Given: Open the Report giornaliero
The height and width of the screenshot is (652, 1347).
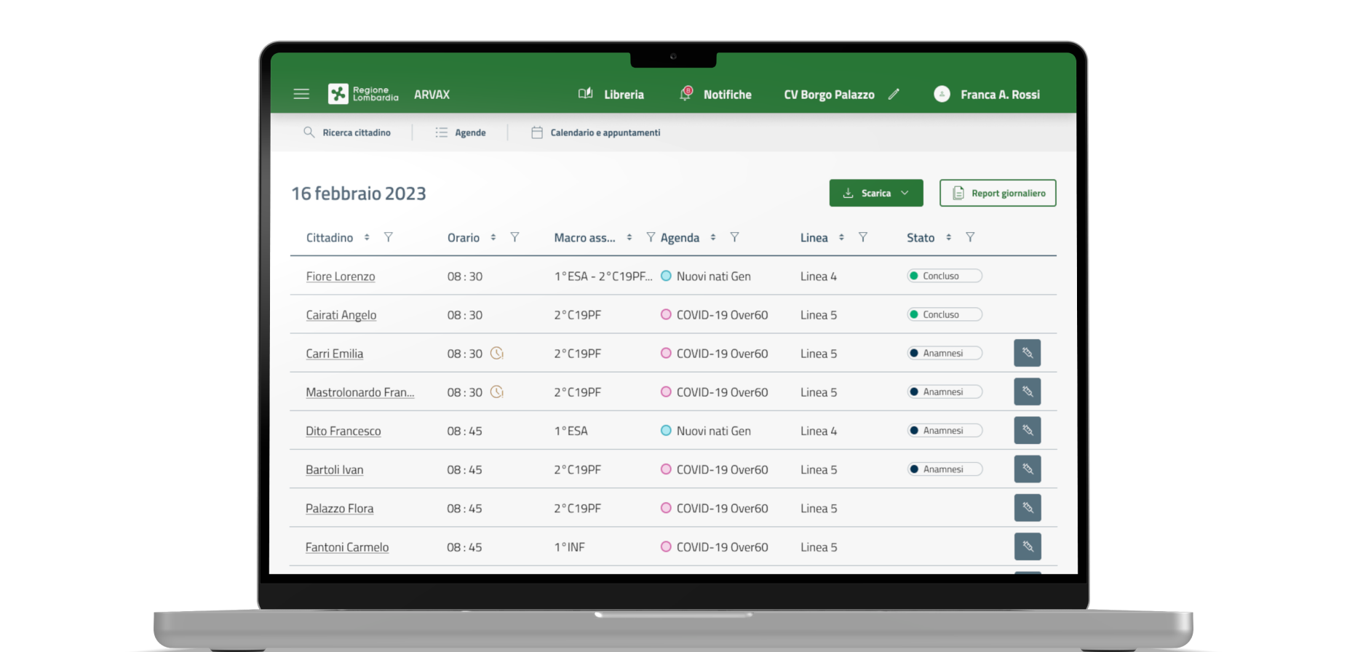Looking at the screenshot, I should 998,193.
